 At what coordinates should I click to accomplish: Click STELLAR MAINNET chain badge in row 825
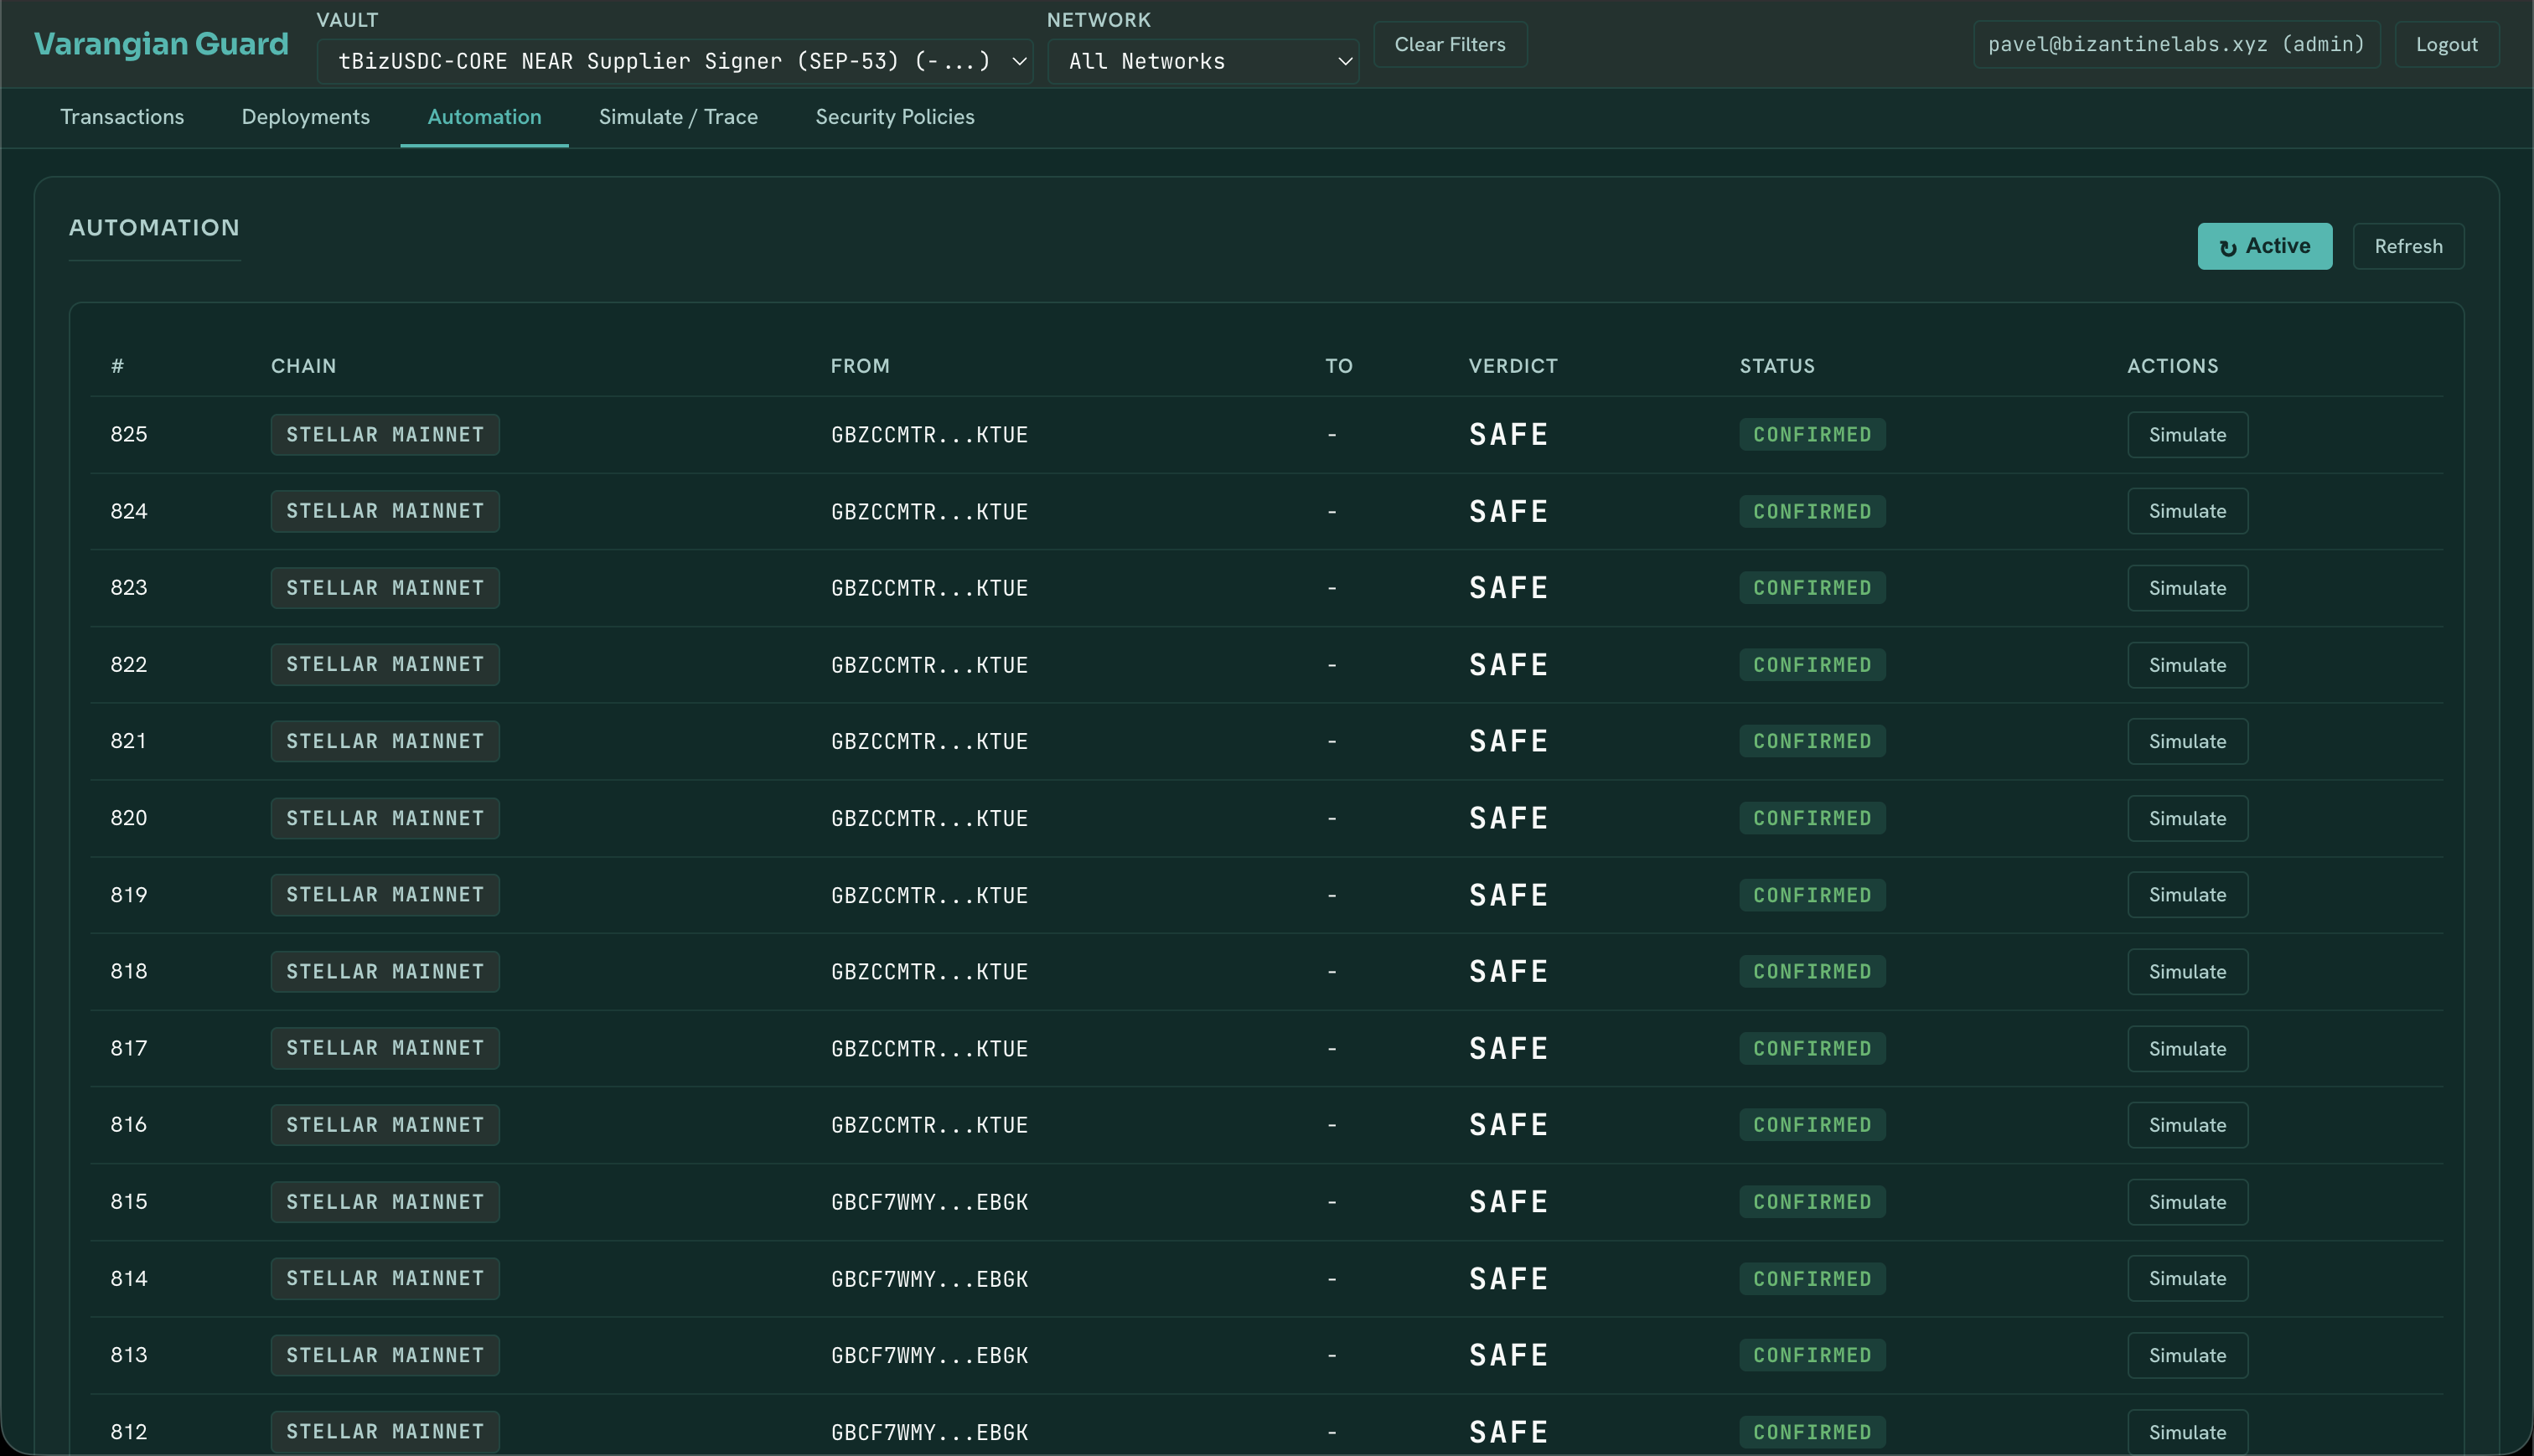(x=385, y=435)
